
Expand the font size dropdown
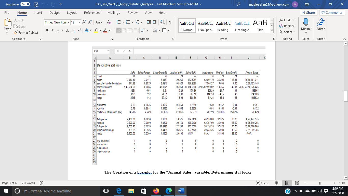click(x=80, y=22)
